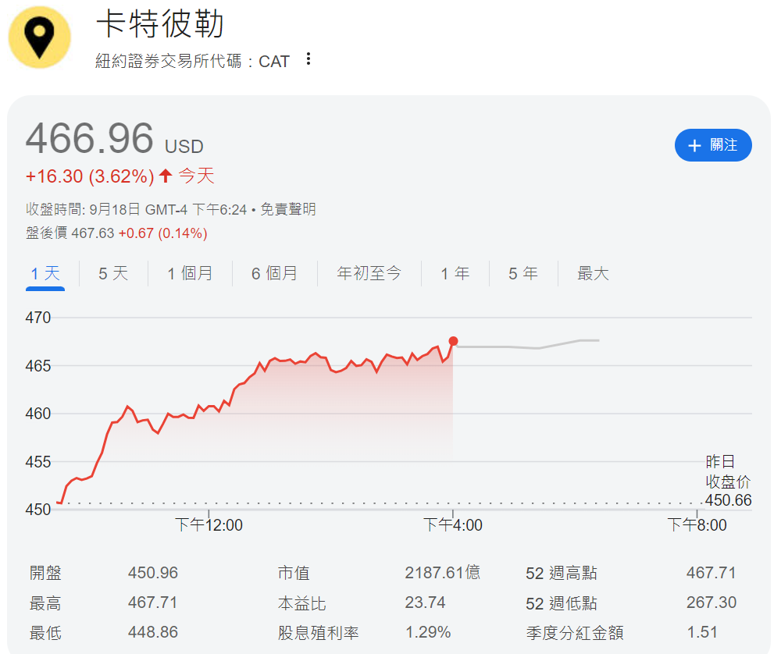Viewport: 781px width, 654px height.
Task: Open the three-dot more options menu
Action: 308,59
